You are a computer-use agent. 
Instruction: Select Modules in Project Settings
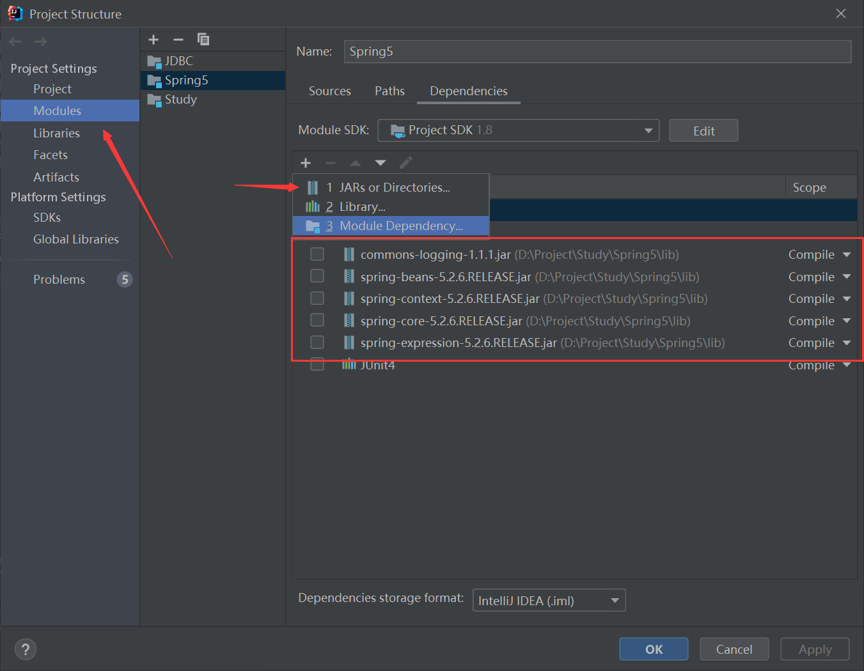70,111
